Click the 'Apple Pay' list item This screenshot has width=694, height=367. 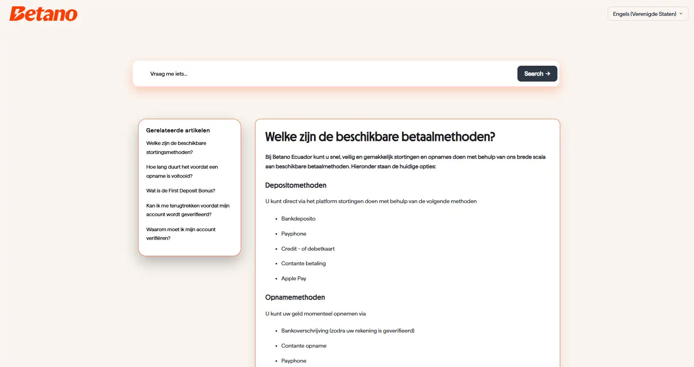point(294,278)
